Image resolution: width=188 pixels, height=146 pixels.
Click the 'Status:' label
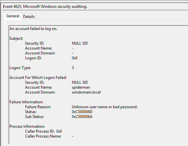click(x=31, y=112)
